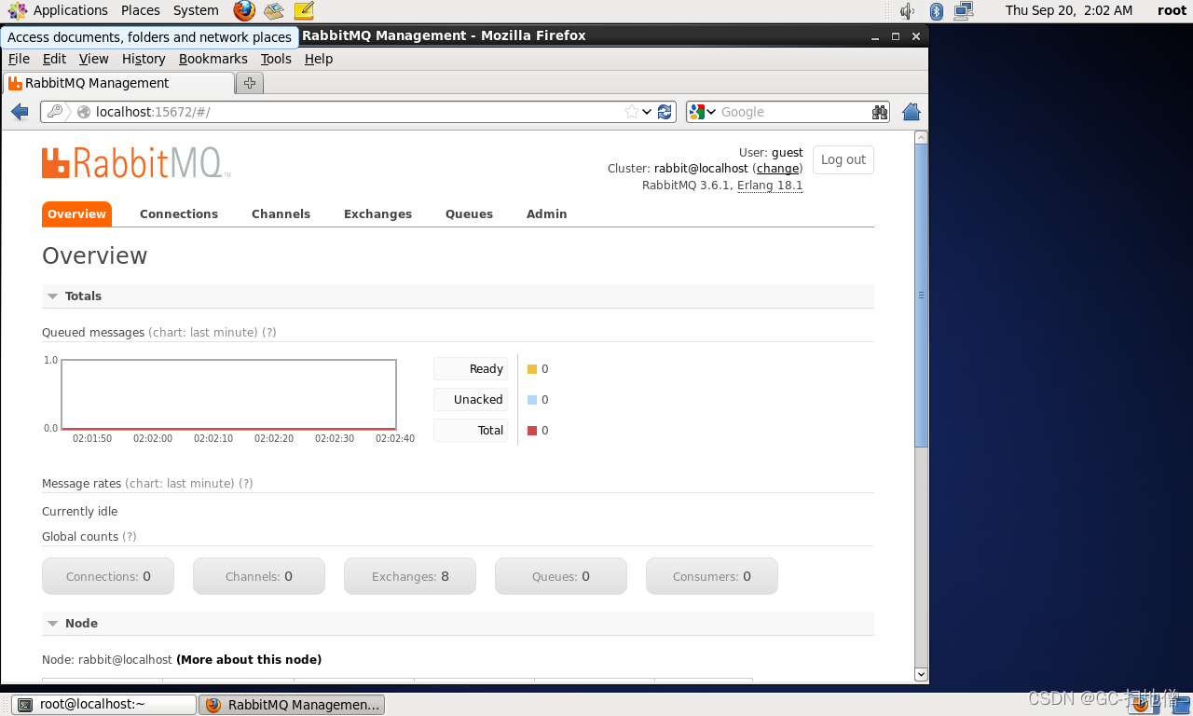Click the search binoculars icon in search box
This screenshot has height=716, width=1193.
pos(879,112)
